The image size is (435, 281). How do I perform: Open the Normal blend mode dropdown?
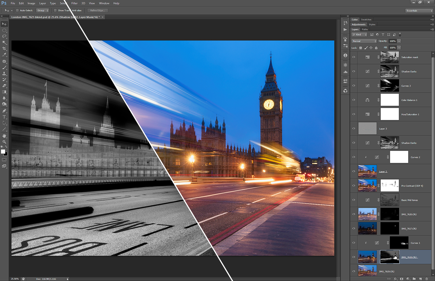364,41
